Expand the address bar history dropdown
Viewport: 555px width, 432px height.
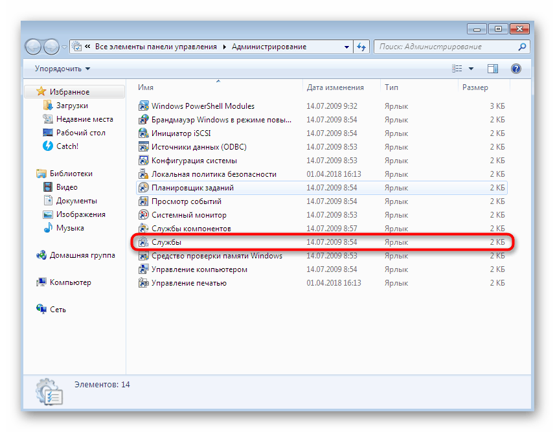[x=347, y=47]
